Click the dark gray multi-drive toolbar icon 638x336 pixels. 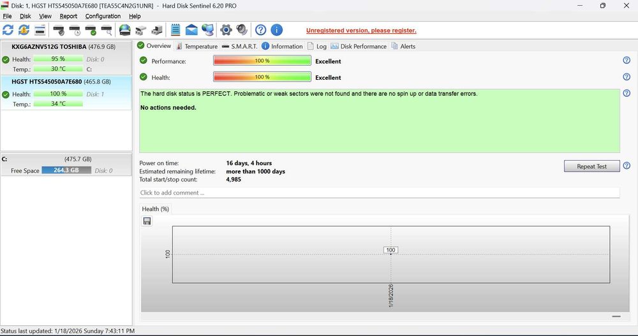(x=157, y=30)
